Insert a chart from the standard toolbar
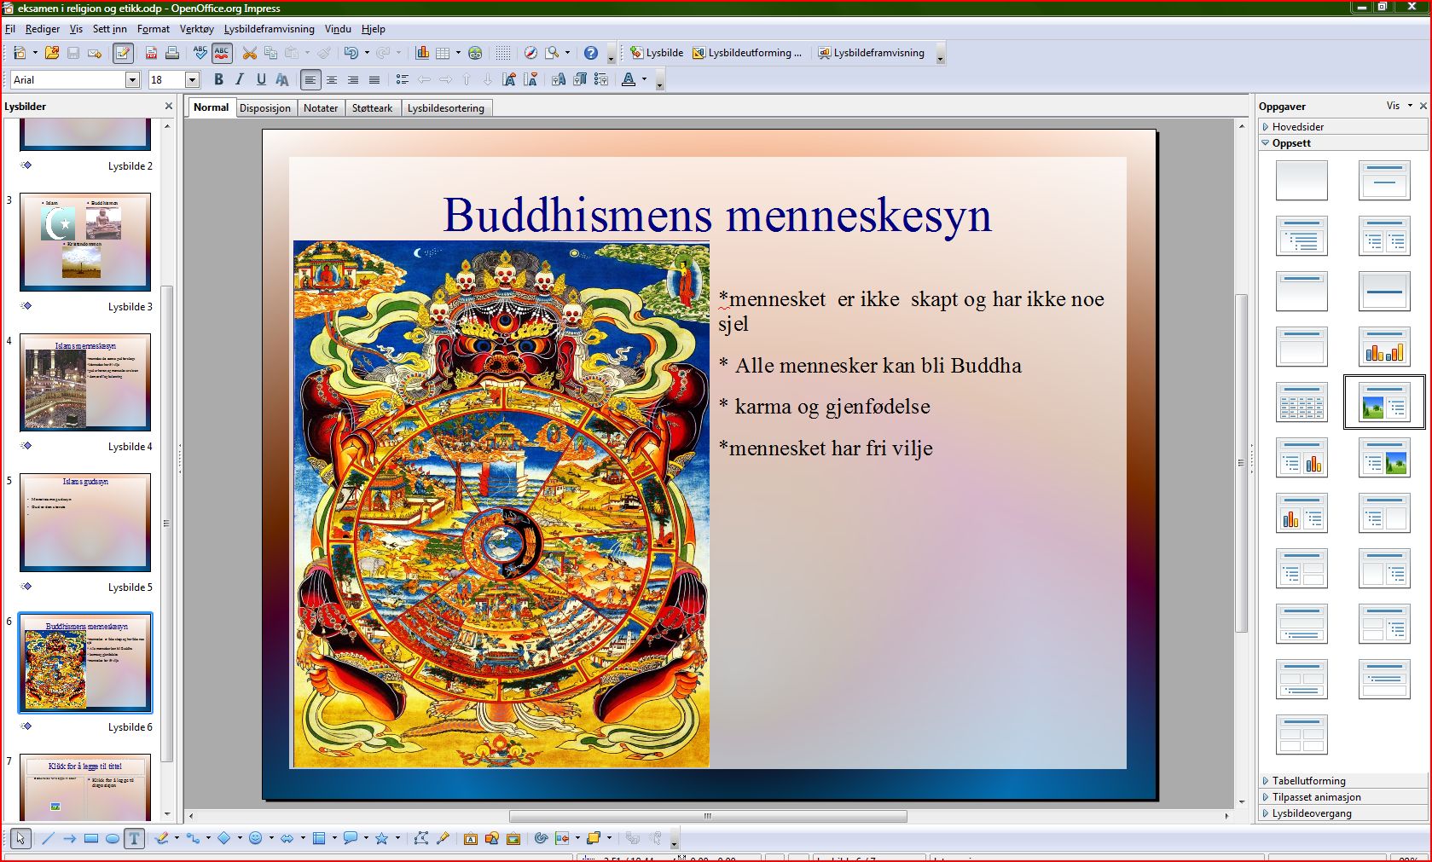Screen dimensions: 1432x862 [x=422, y=53]
